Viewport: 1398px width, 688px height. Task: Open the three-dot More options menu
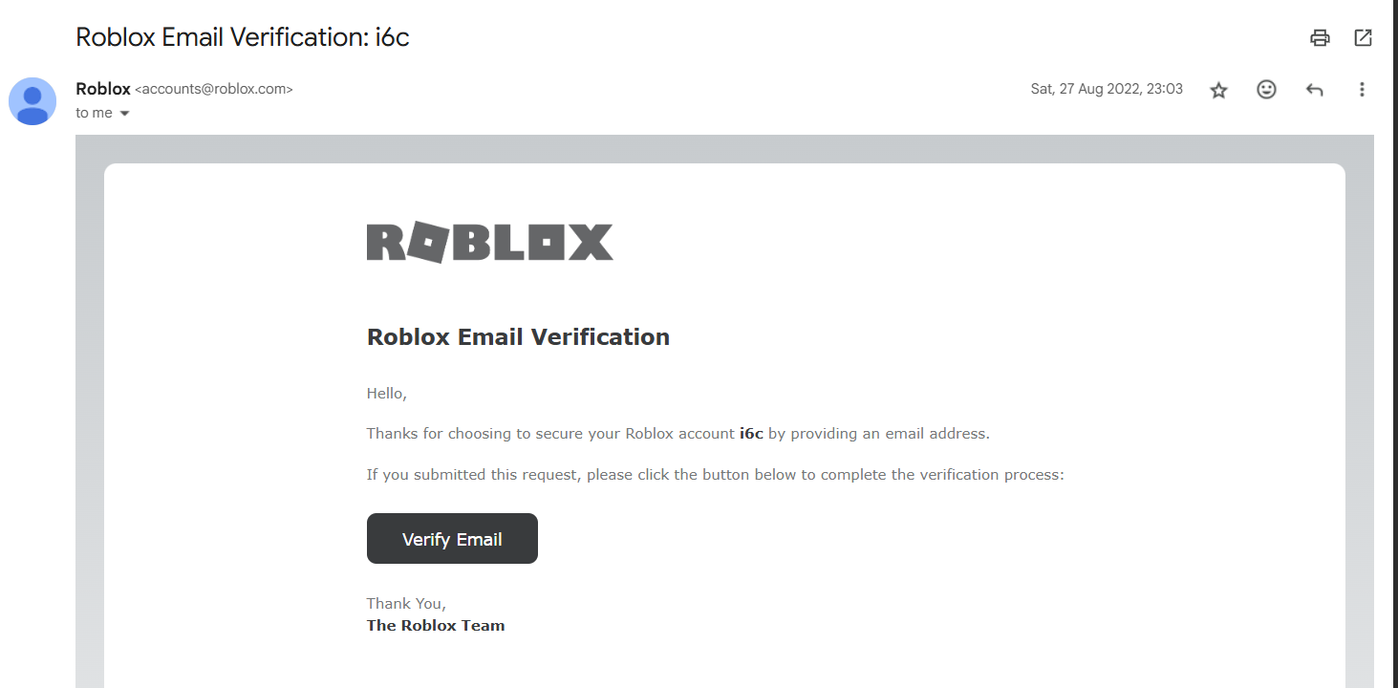[1362, 90]
